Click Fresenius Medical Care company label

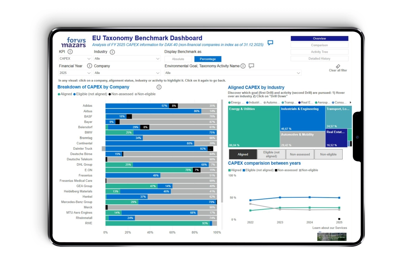(x=76, y=181)
